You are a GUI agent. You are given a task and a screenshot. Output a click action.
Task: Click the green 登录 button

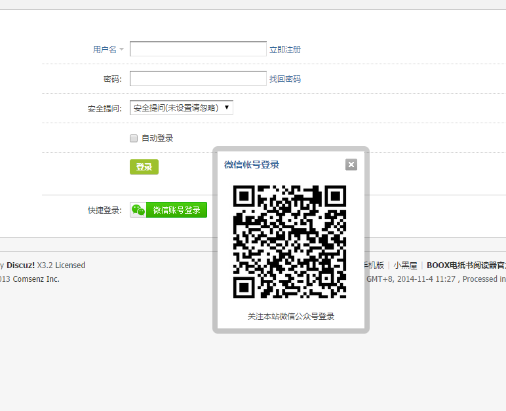[x=144, y=167]
